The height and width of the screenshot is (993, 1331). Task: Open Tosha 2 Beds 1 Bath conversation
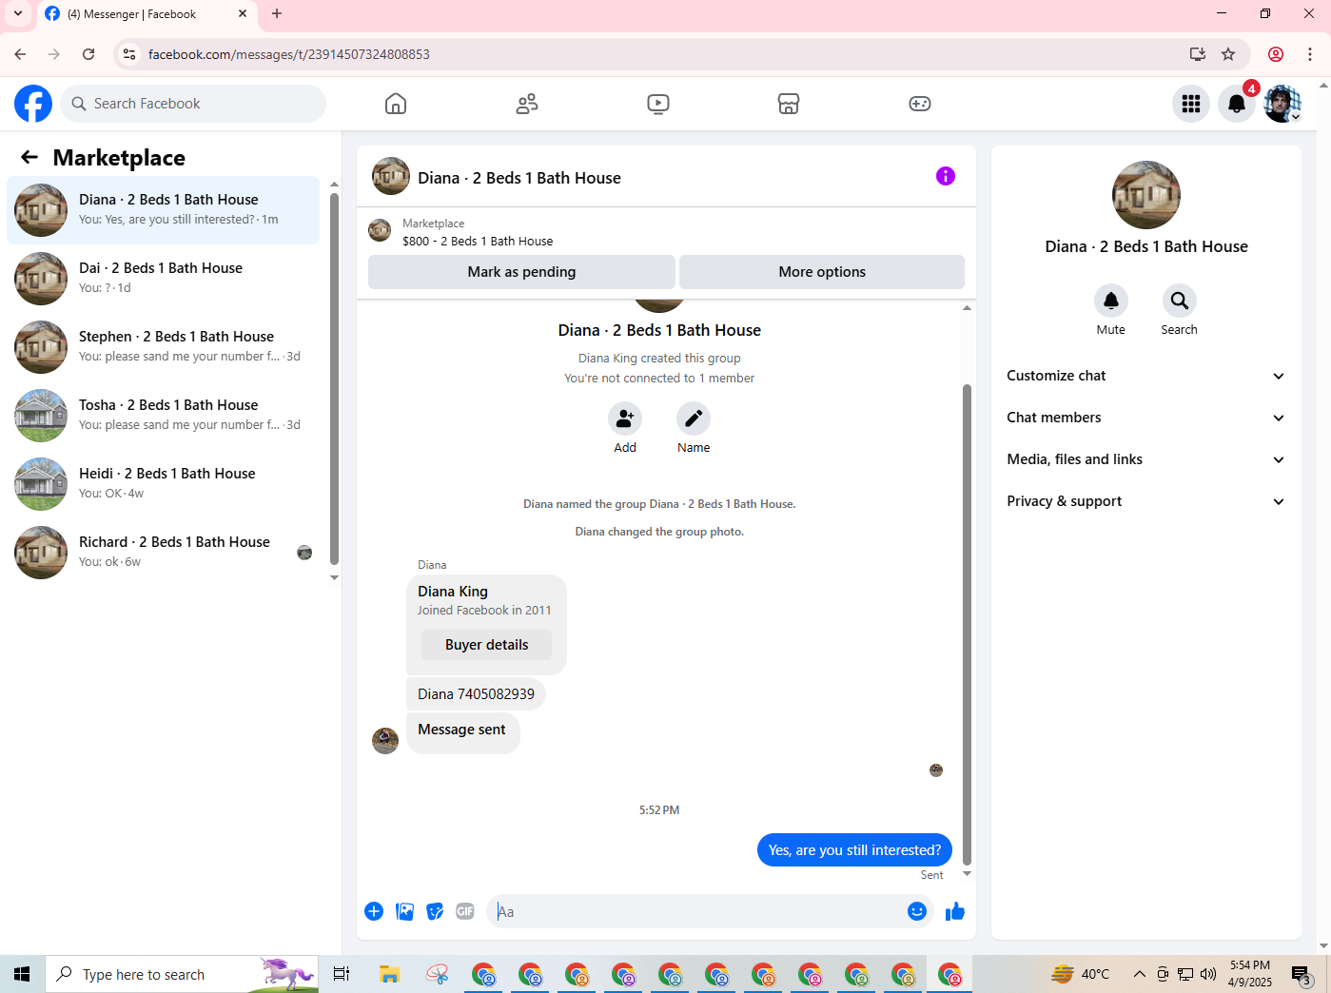tap(164, 416)
